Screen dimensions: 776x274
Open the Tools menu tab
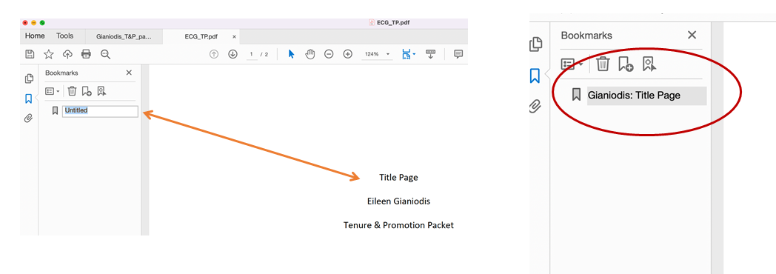[65, 36]
